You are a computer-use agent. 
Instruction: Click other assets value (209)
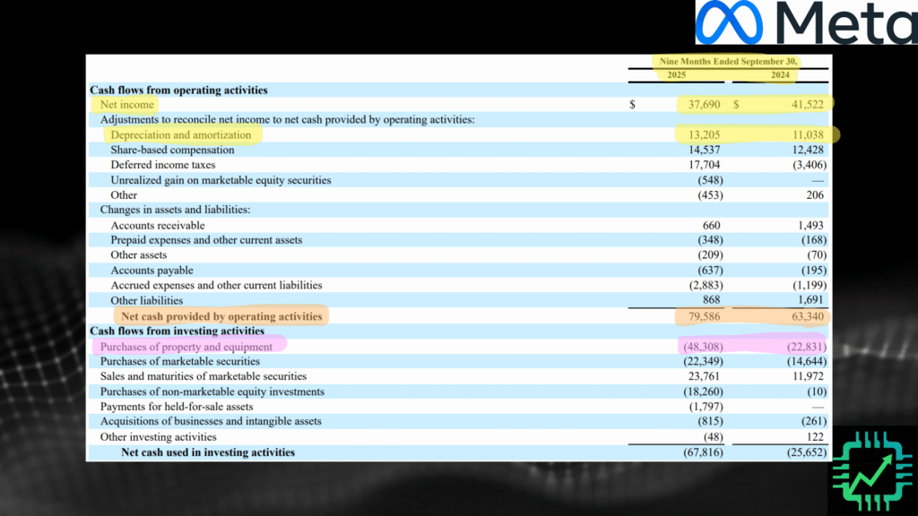pyautogui.click(x=710, y=255)
